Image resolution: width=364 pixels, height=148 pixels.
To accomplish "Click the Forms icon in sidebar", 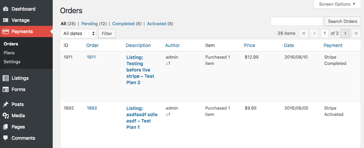I will 6,89.
